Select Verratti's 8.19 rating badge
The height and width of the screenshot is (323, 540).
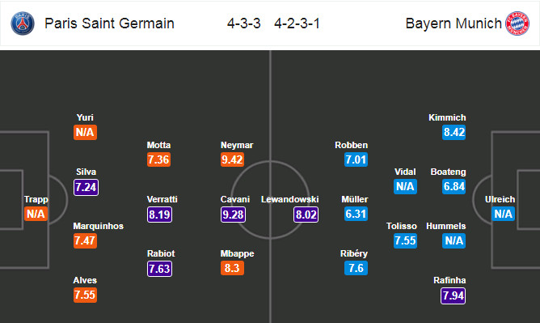159,215
